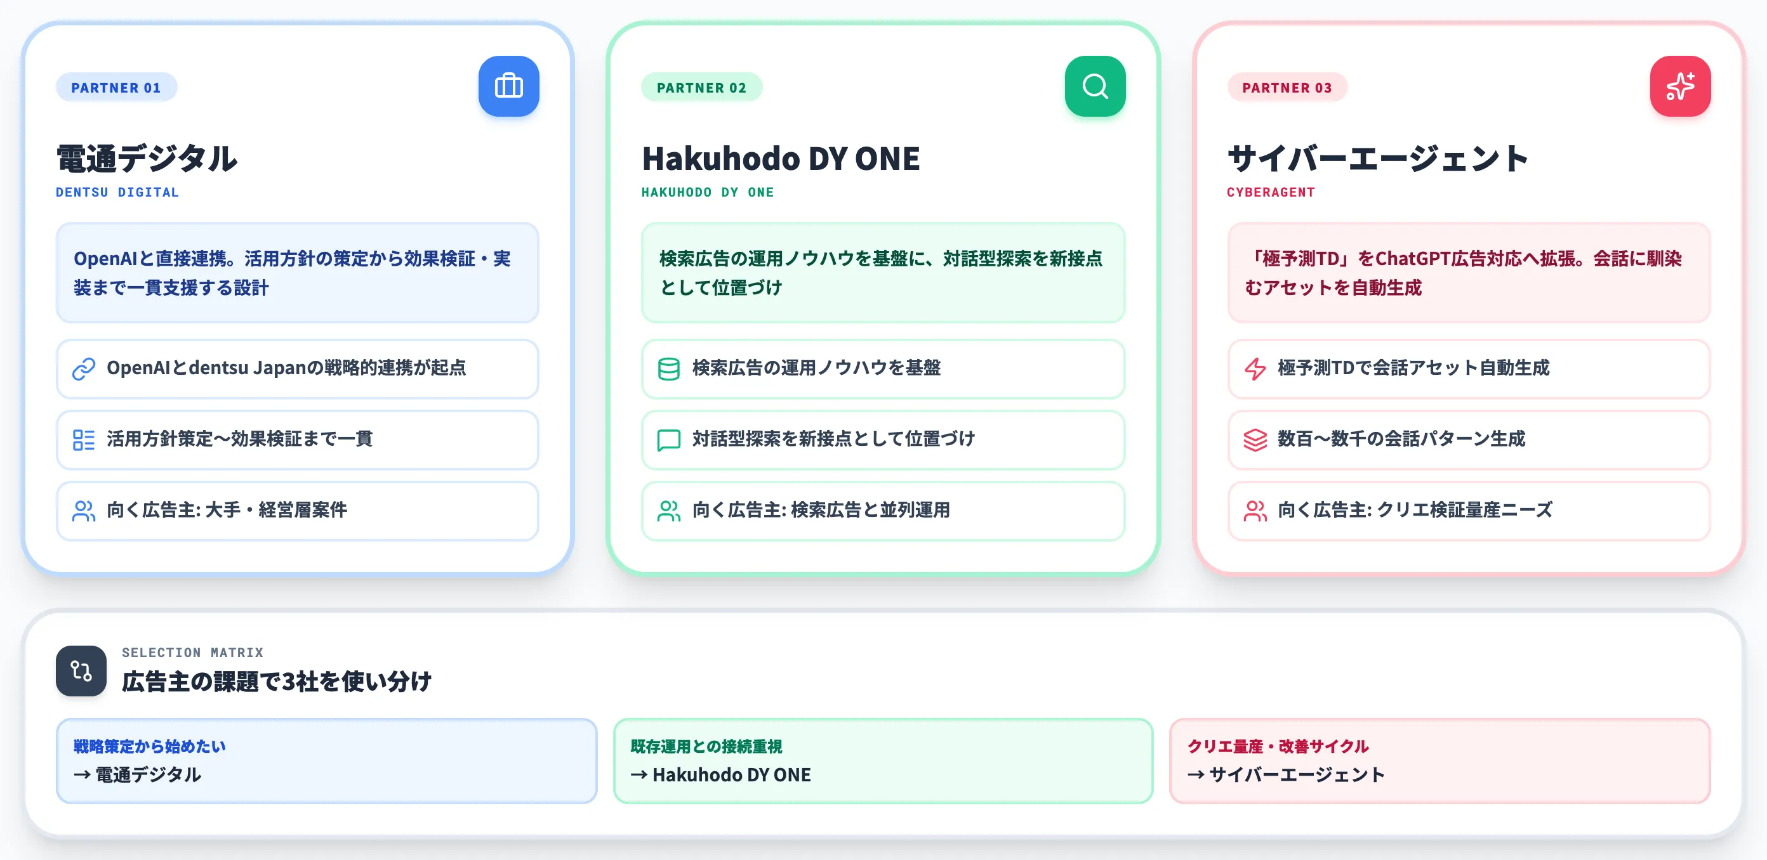Image resolution: width=1767 pixels, height=860 pixels.
Task: Click the SELECTION MATRIX label
Action: [193, 653]
